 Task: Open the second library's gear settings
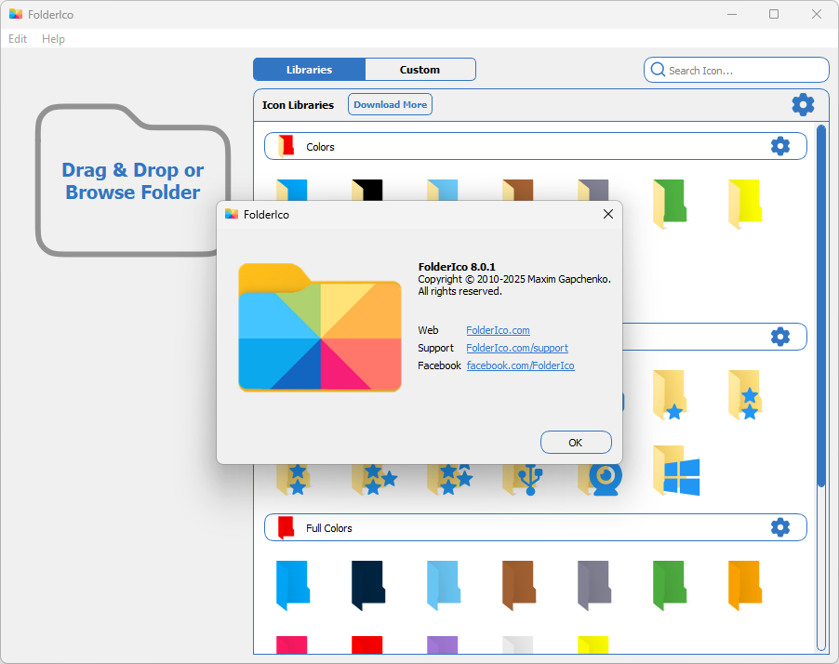coord(780,337)
